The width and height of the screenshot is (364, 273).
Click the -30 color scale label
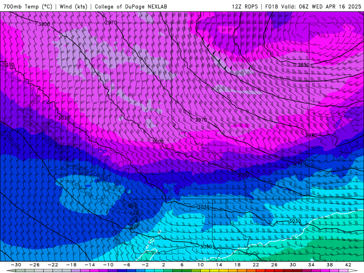coord(16,265)
